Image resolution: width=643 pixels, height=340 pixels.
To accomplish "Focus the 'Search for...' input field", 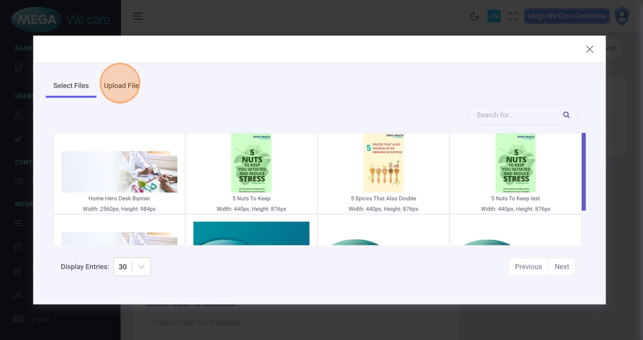I will coord(514,115).
